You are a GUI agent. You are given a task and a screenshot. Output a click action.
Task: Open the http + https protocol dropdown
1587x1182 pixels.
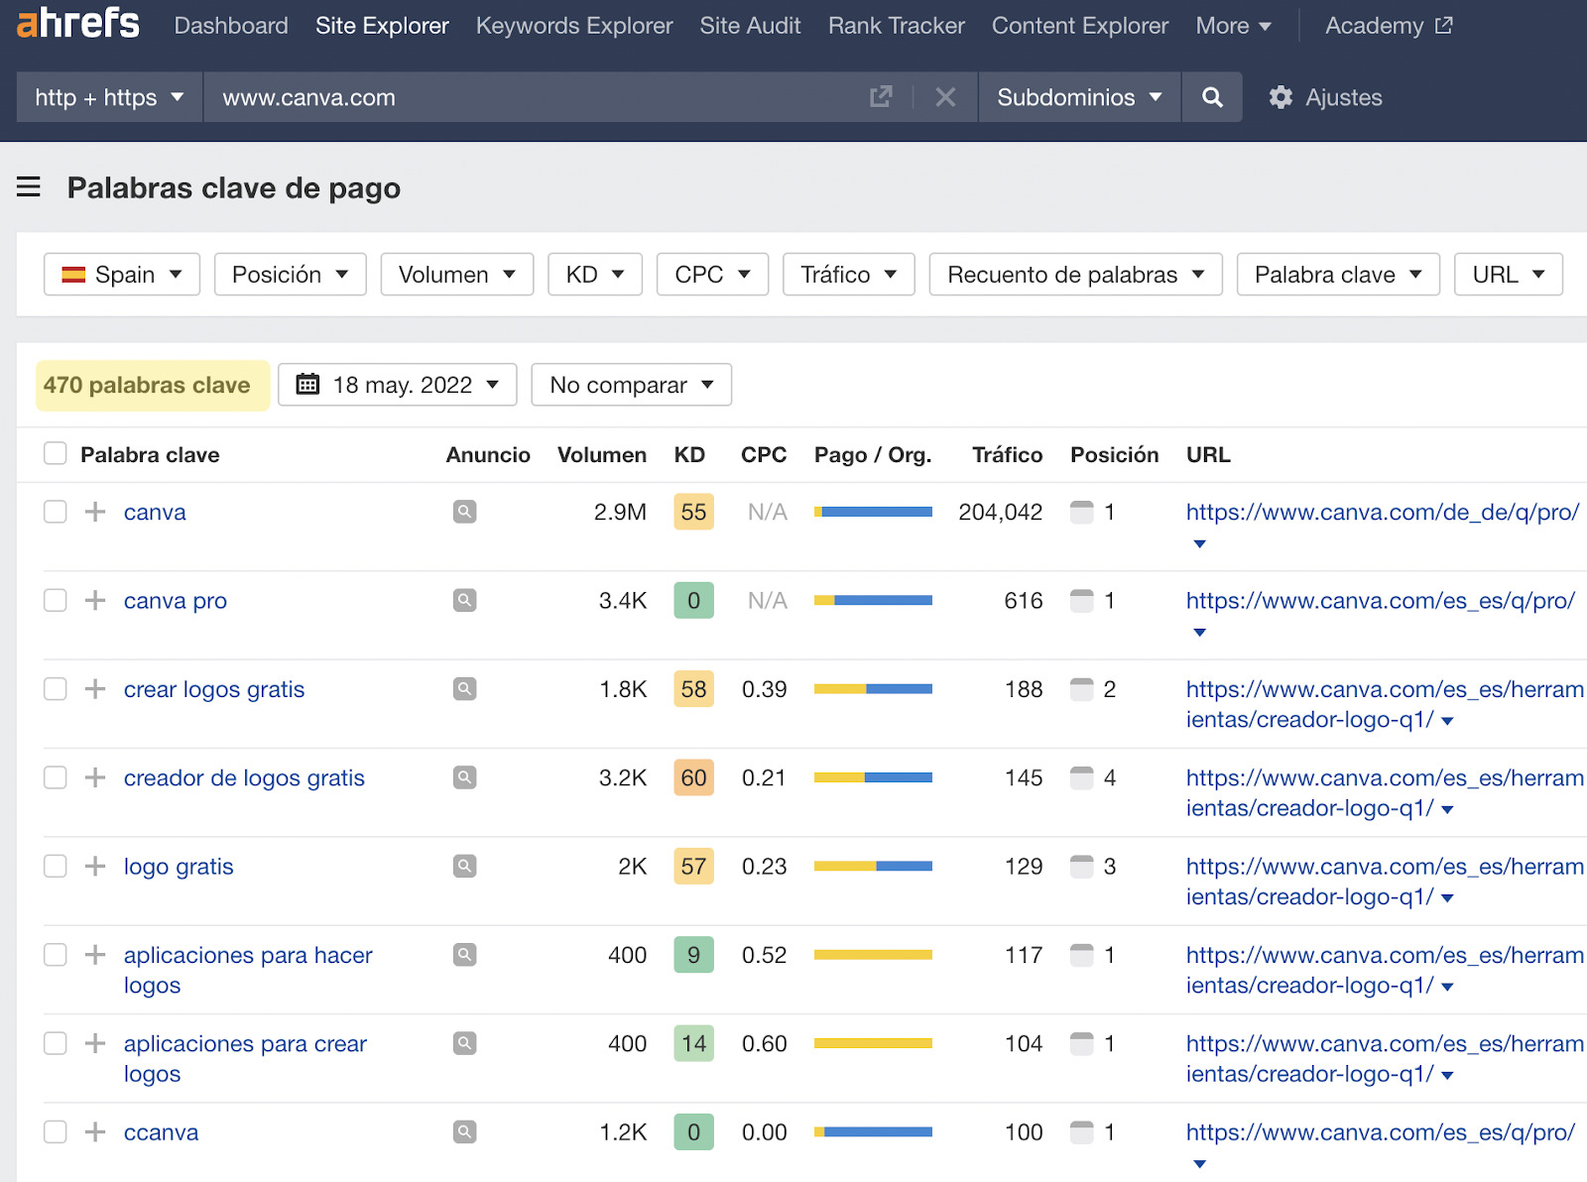[109, 97]
